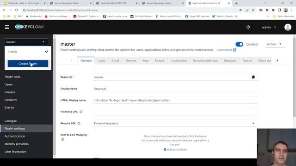Reload the current page
This screenshot has height=166, width=296.
pyautogui.click(x=17, y=10)
